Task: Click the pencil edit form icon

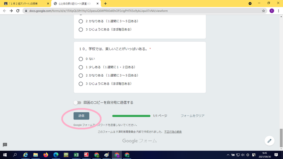Action: 270,140
